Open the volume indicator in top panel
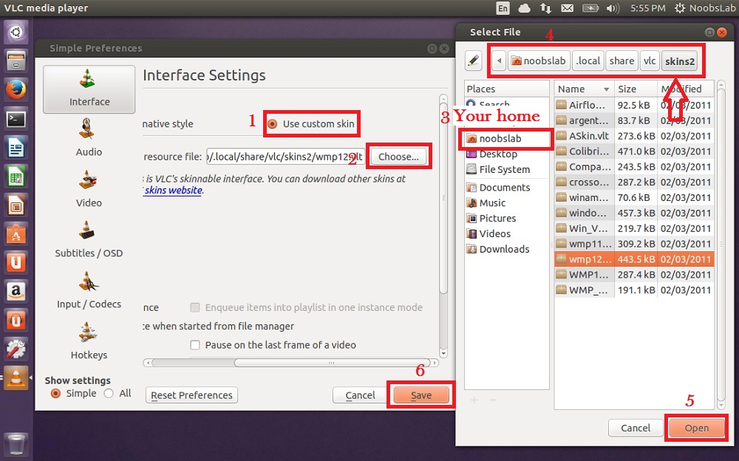This screenshot has height=461, width=739. tap(613, 8)
